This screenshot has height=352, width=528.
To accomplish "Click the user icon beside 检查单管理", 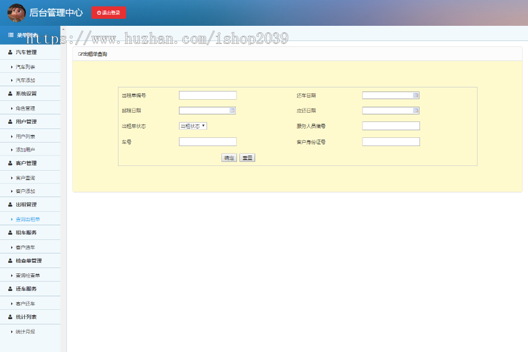I will pyautogui.click(x=10, y=260).
